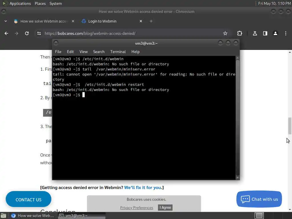This screenshot has height=219, width=292.
Task: Open terminal Edit menu
Action: tap(70, 52)
